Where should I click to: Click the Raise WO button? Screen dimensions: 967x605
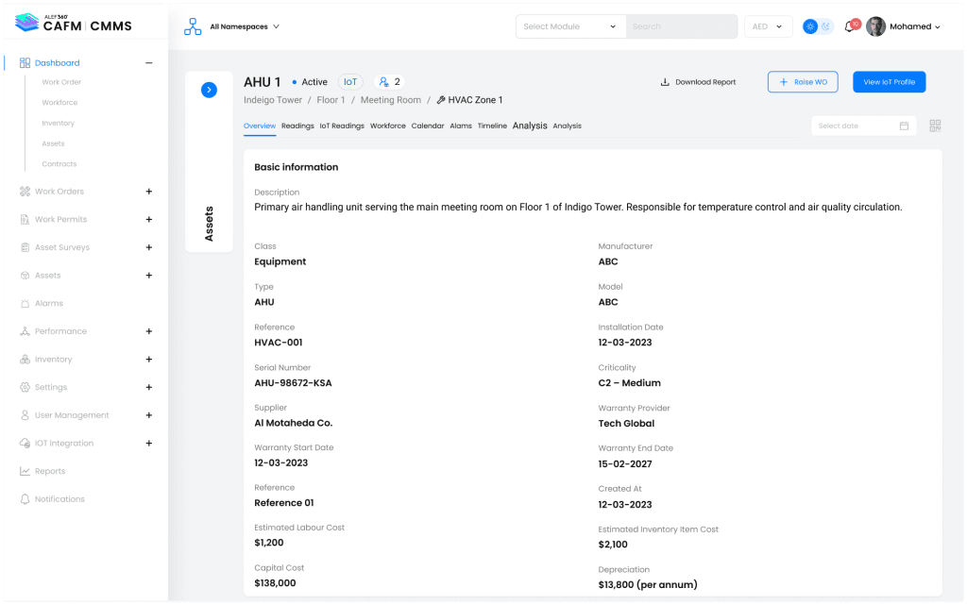coord(802,82)
